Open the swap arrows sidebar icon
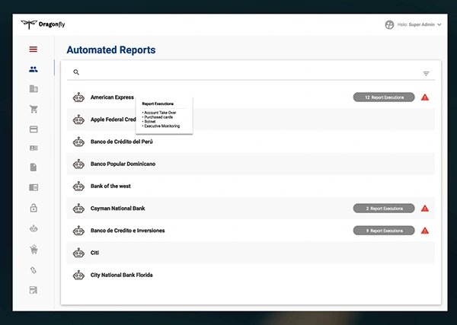457x325 pixels. click(34, 270)
